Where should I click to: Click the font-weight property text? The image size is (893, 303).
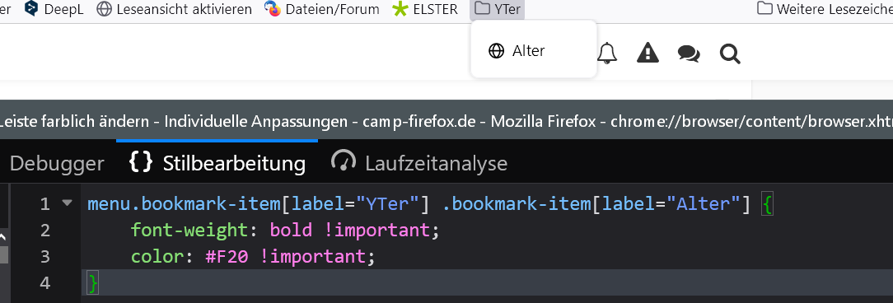tap(187, 230)
